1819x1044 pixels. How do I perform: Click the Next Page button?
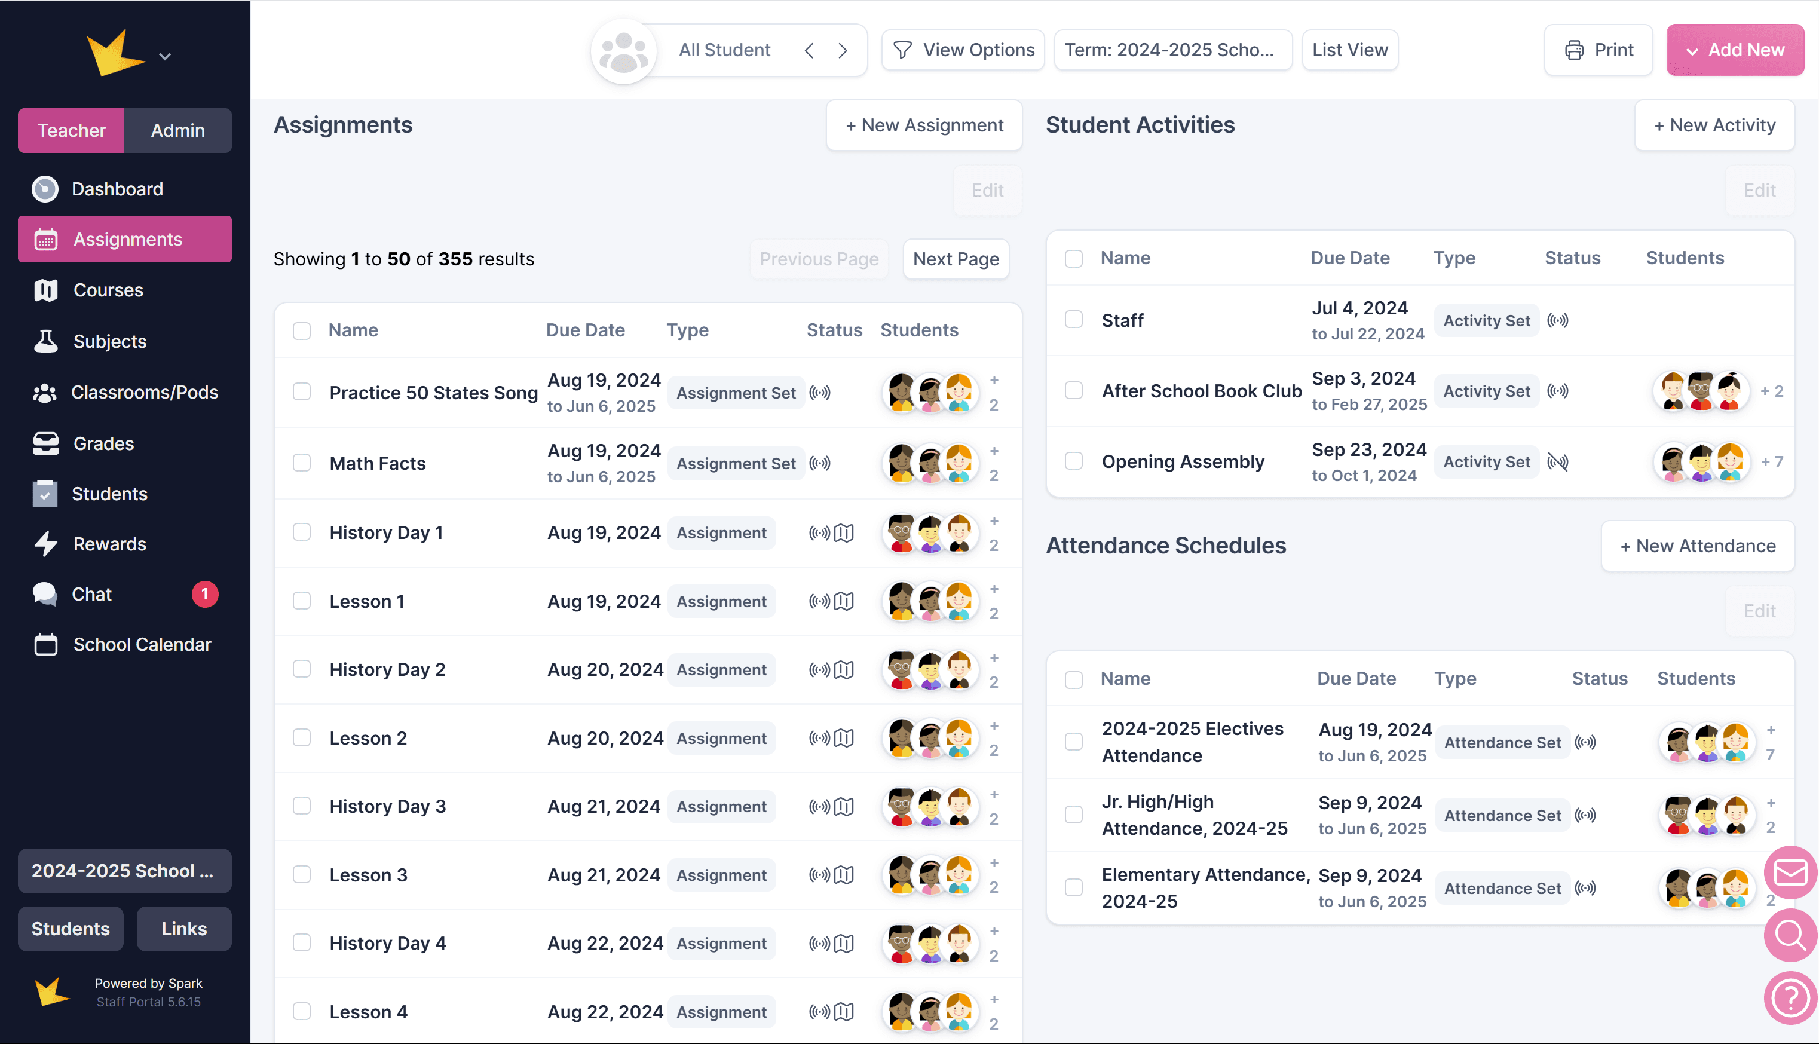[x=955, y=259]
